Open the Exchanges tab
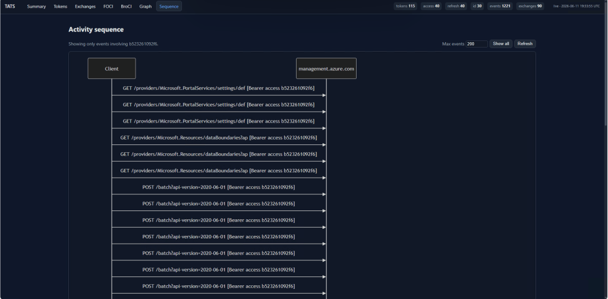The height and width of the screenshot is (299, 608). click(x=86, y=6)
